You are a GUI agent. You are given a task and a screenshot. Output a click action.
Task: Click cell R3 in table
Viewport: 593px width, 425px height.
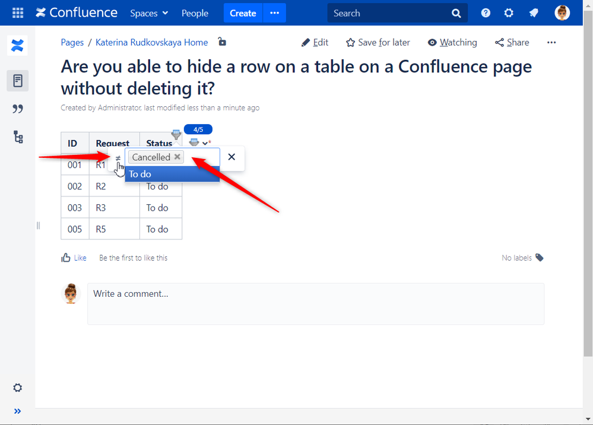point(114,208)
